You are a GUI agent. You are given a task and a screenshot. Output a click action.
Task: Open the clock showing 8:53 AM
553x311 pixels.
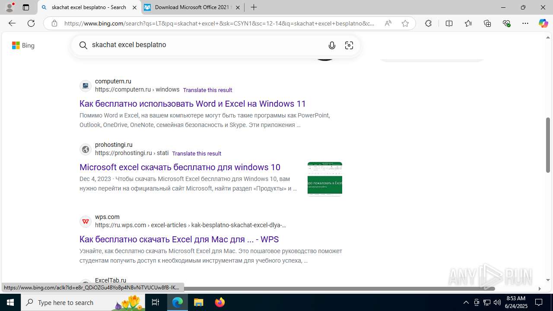[x=516, y=302]
